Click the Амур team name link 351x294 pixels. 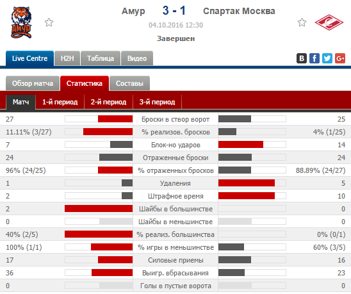(x=133, y=11)
